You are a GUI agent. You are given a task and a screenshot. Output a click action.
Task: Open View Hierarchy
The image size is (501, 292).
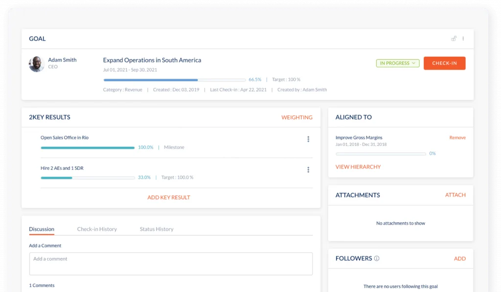tap(358, 167)
